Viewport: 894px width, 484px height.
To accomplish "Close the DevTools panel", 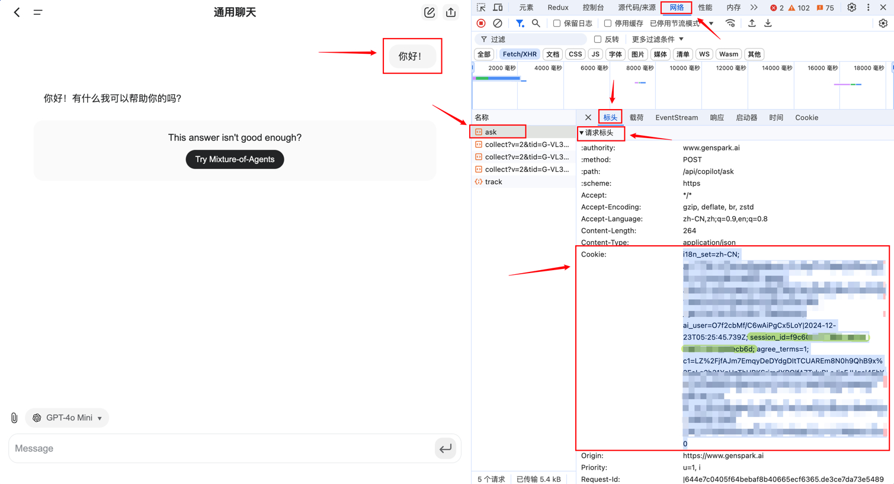I will pos(883,8).
